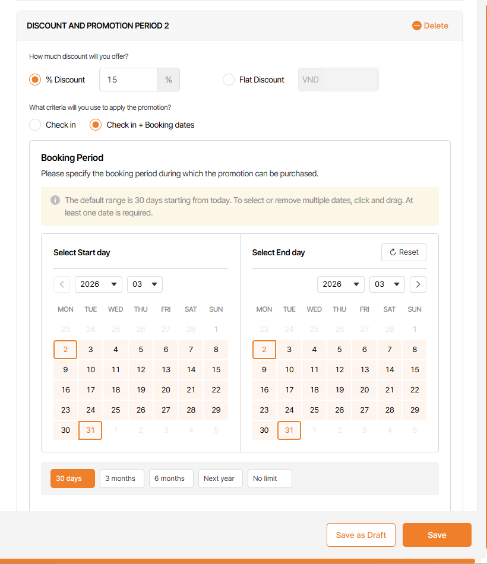This screenshot has width=487, height=564.
Task: Select the No limit preset range
Action: [x=270, y=479]
